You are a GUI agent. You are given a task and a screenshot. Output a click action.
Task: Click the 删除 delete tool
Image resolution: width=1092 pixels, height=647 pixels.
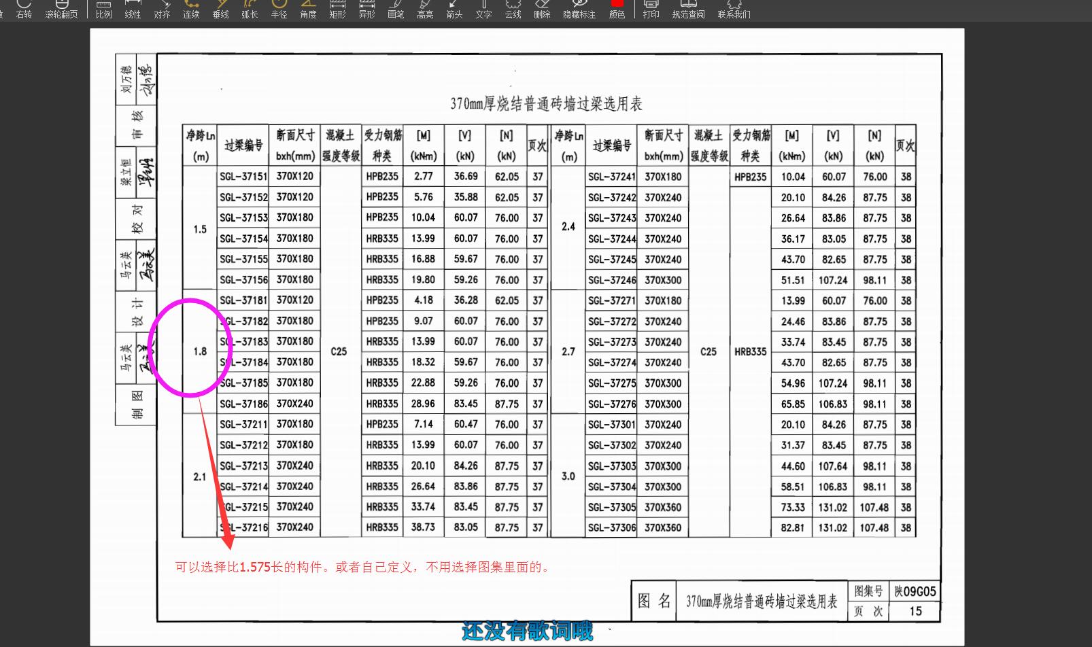coord(542,10)
